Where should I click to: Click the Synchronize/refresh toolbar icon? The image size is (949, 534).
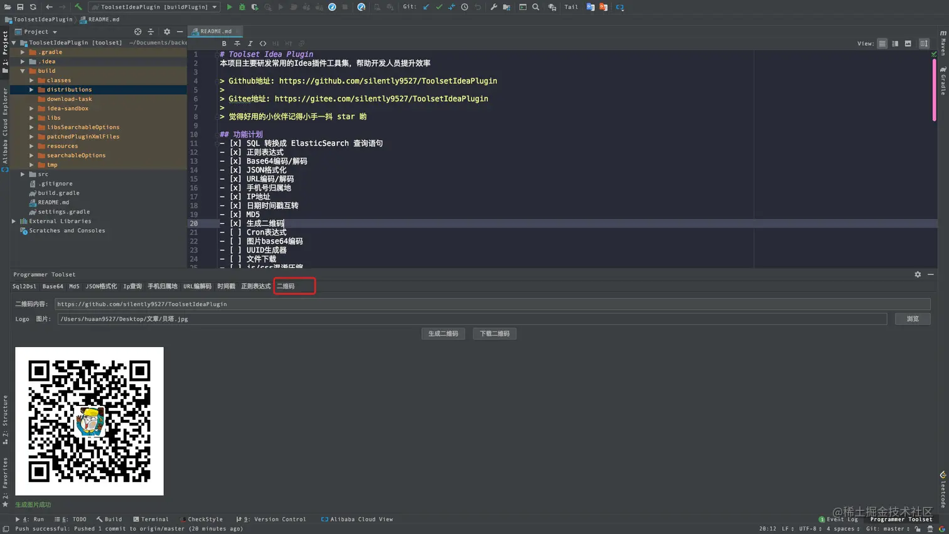pyautogui.click(x=33, y=7)
